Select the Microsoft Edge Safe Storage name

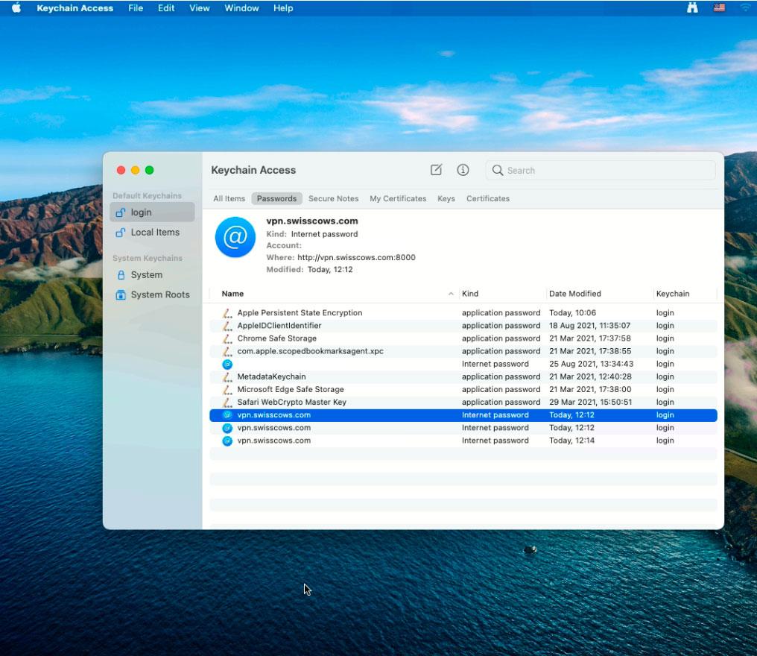tap(291, 389)
